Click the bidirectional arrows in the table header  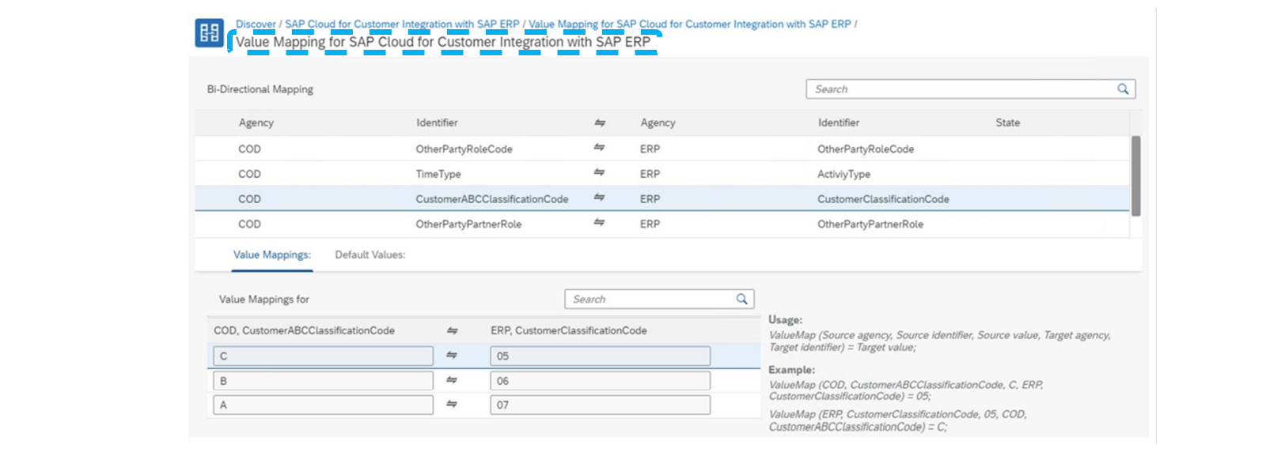tap(600, 122)
